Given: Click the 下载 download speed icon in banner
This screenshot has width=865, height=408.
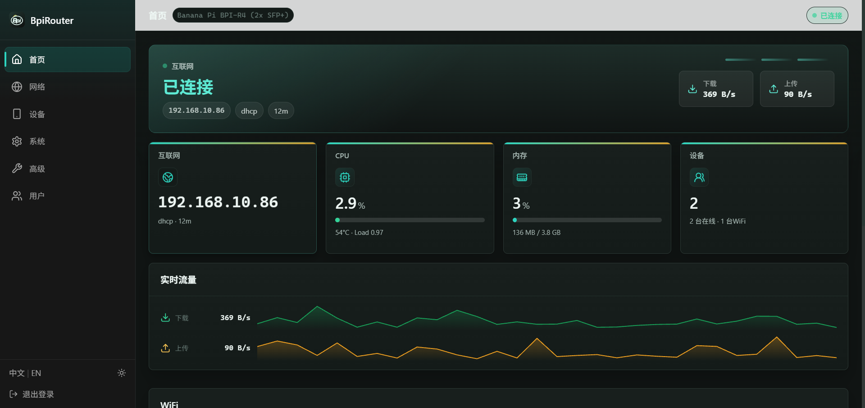Looking at the screenshot, I should 692,89.
